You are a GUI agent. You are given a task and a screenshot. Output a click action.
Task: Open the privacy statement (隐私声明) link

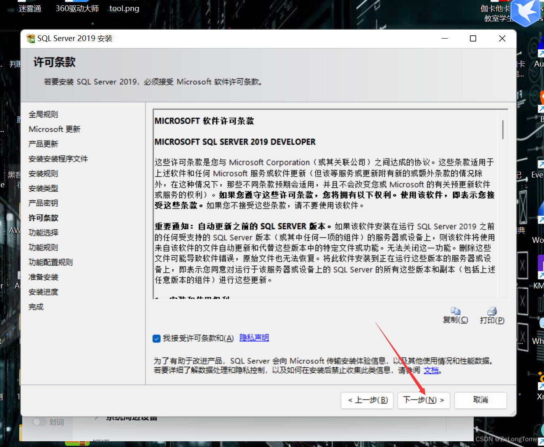254,338
